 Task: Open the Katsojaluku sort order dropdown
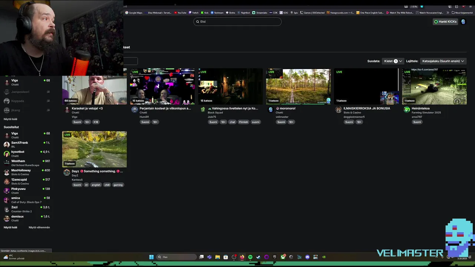pos(443,61)
